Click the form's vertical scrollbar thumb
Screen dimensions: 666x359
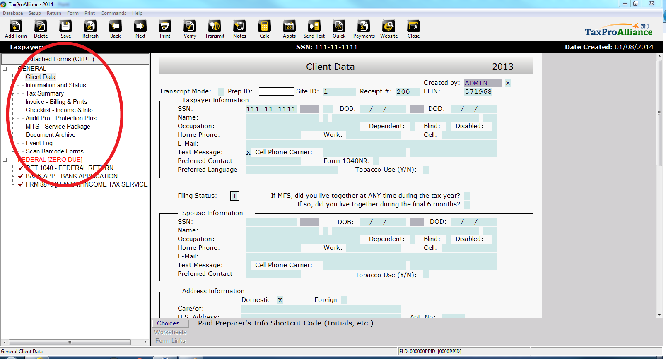(659, 113)
